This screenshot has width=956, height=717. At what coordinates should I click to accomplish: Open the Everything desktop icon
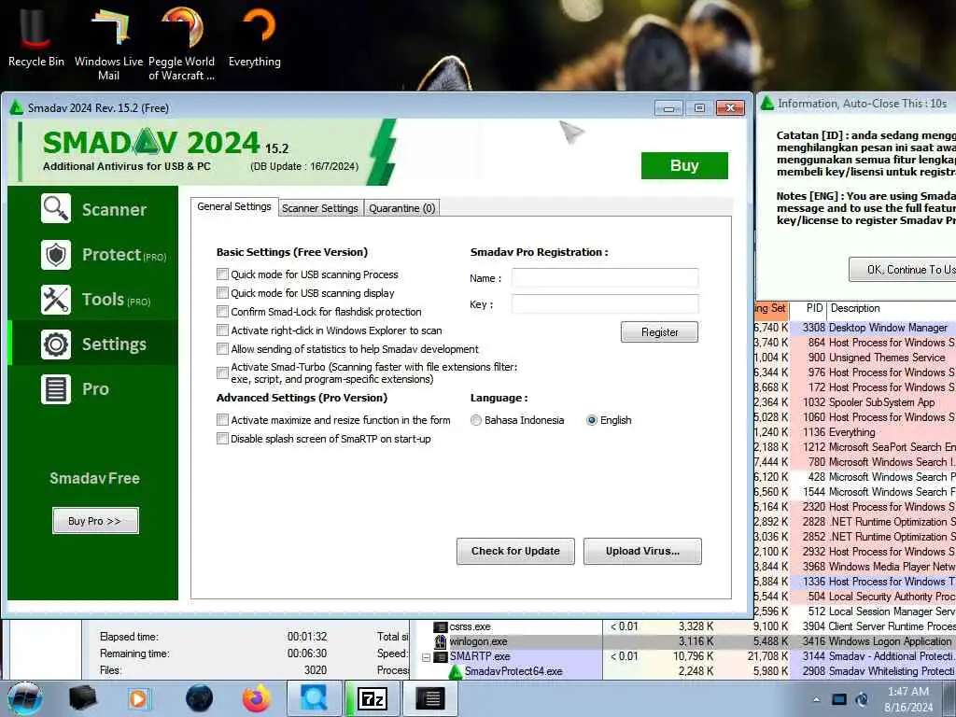coord(259,27)
